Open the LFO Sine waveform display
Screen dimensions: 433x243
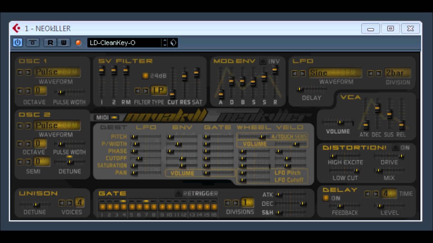(x=335, y=73)
